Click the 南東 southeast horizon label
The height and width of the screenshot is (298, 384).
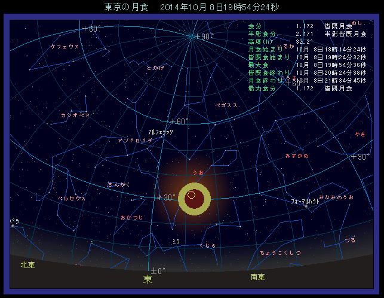pos(258,276)
